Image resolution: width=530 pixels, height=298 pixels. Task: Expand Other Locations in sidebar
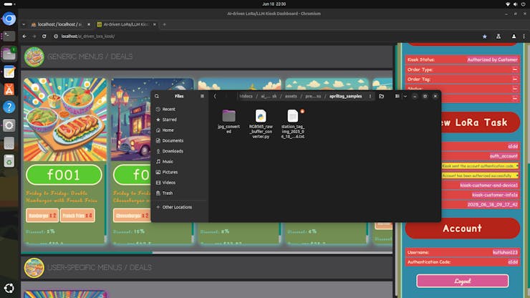click(x=176, y=207)
